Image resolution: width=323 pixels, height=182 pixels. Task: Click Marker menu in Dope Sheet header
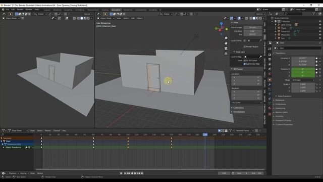tap(48, 130)
